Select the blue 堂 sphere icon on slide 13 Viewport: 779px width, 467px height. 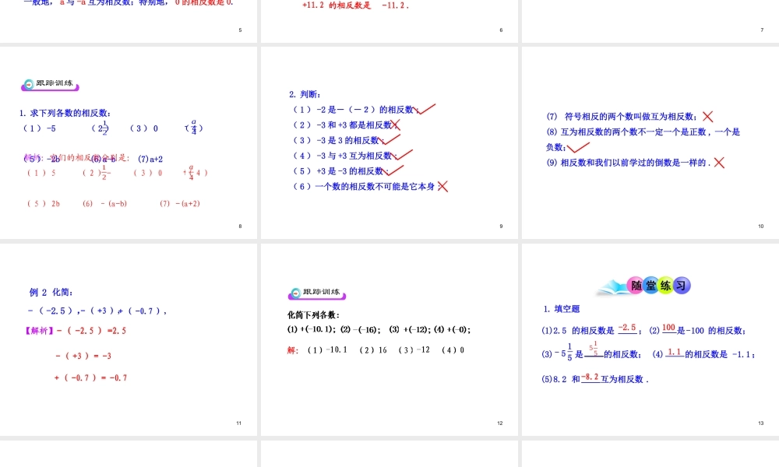(650, 286)
